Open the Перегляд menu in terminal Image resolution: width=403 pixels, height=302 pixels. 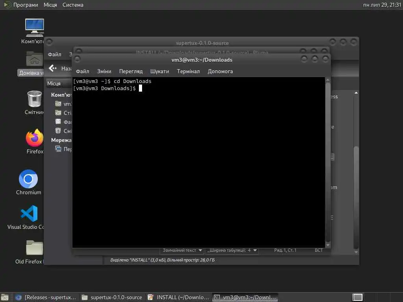pyautogui.click(x=131, y=72)
